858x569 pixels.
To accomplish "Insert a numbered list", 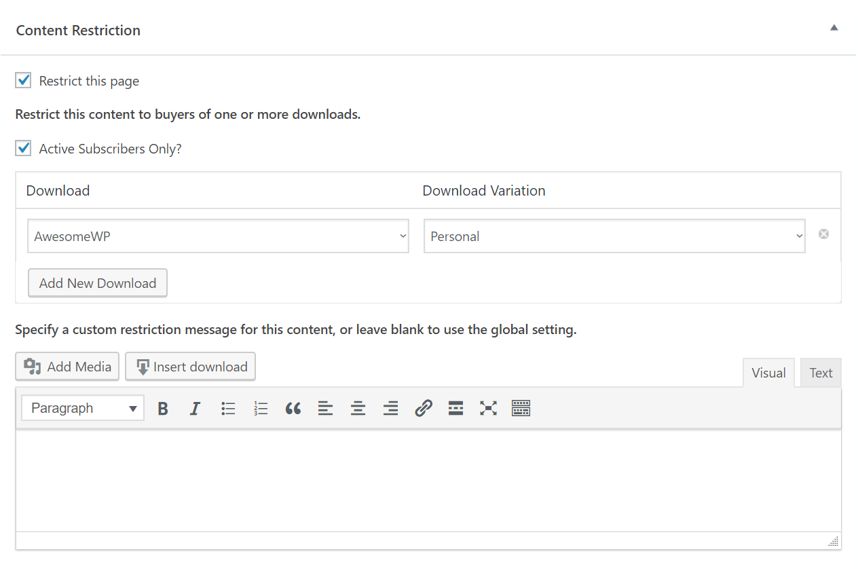I will coord(261,408).
